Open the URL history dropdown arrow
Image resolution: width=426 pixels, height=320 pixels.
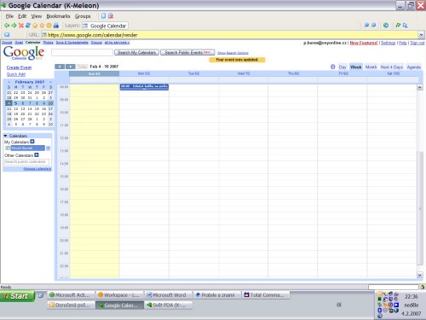point(421,35)
